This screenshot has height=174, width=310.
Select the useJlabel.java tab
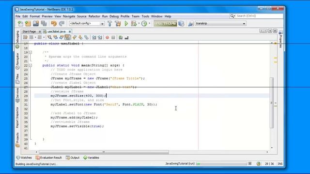[57, 31]
